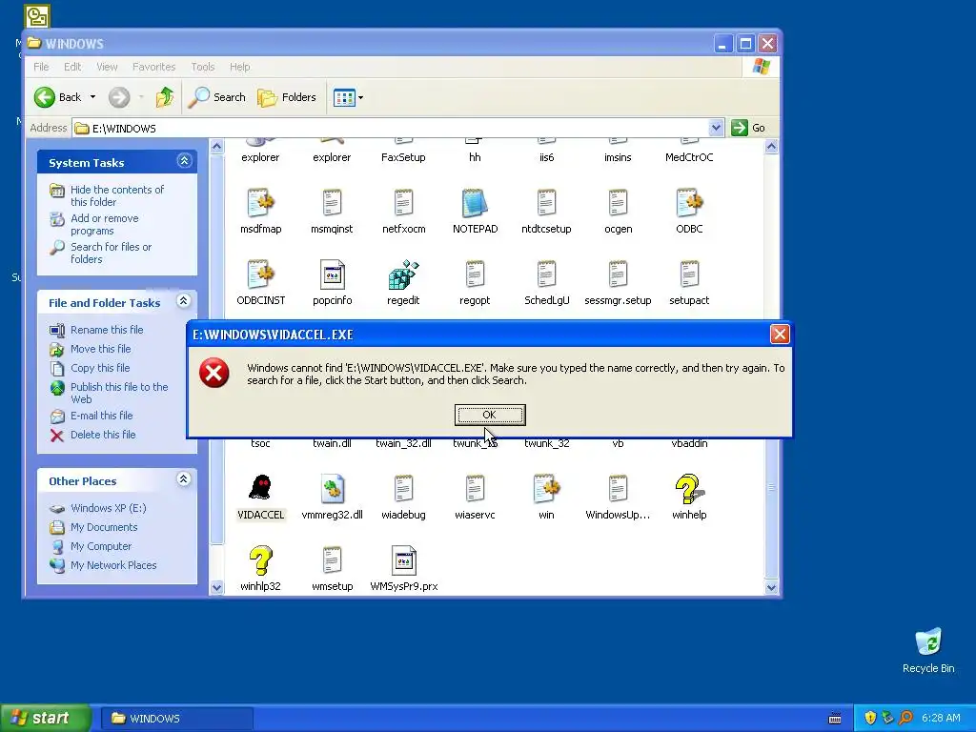Click the WINDOWS taskbar button
976x732 pixels.
pos(176,719)
